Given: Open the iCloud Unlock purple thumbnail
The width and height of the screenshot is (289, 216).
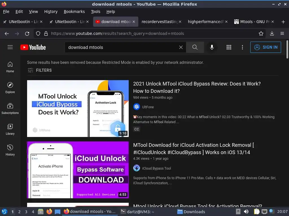Looking at the screenshot, I should tap(78, 170).
